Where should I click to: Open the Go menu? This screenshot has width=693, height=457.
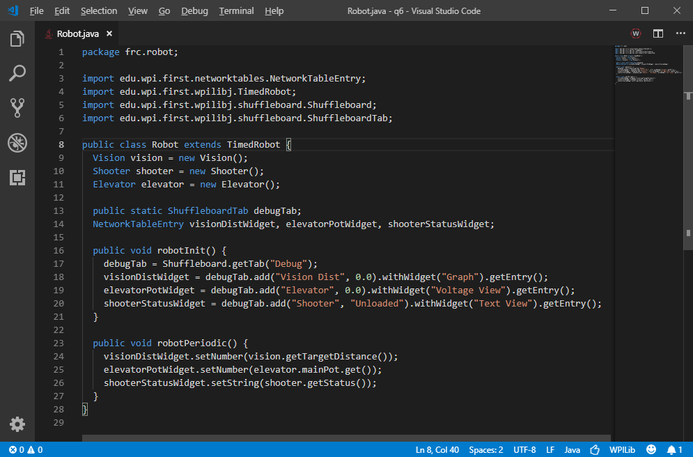(164, 10)
